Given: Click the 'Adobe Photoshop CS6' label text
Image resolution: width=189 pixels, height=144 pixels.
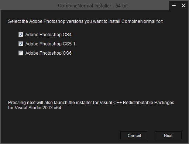Looking at the screenshot, I should (x=48, y=53).
